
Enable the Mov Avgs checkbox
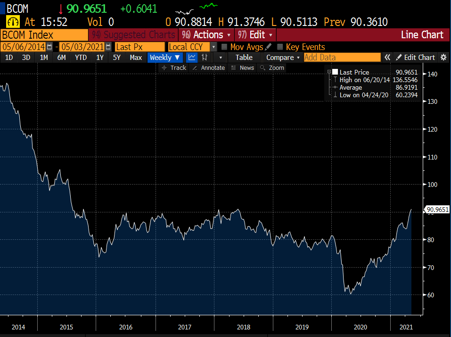[224, 47]
